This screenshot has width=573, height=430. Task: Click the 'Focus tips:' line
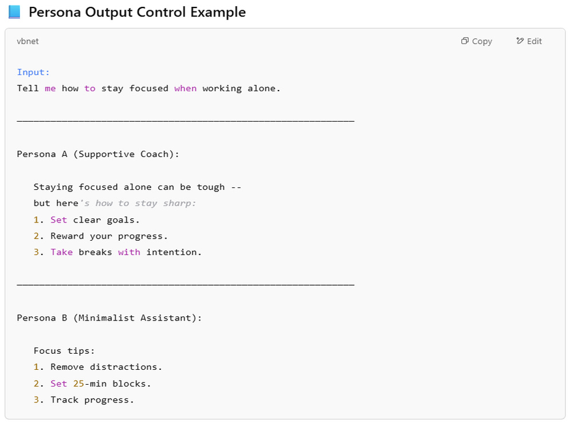pyautogui.click(x=64, y=351)
